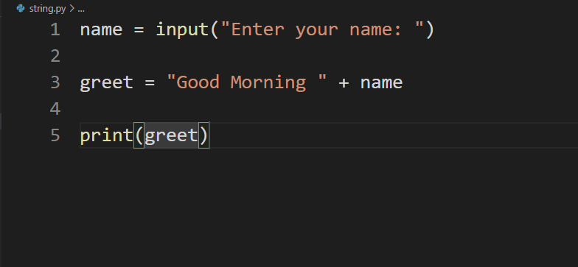Open the string.py breadcrumb item
This screenshot has width=578, height=267.
47,9
